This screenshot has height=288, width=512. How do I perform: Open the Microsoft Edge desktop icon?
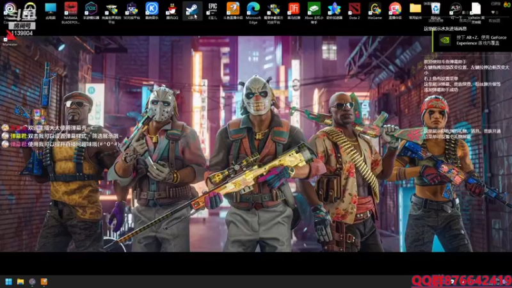coord(253,12)
